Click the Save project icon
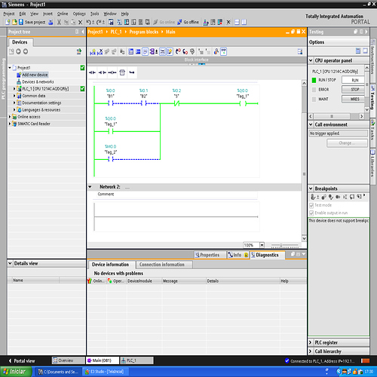377x377 pixels. [x=21, y=22]
